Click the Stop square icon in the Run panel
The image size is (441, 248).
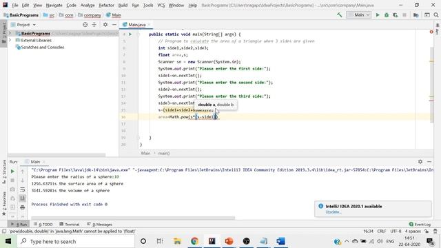12,180
